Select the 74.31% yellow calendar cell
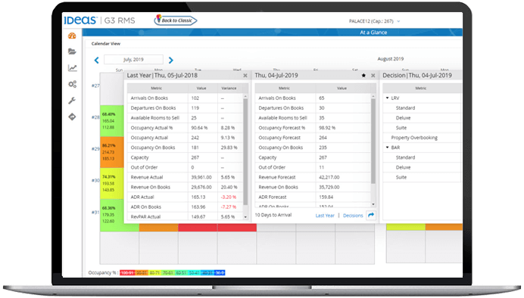This screenshot has height=298, width=524. 111,183
